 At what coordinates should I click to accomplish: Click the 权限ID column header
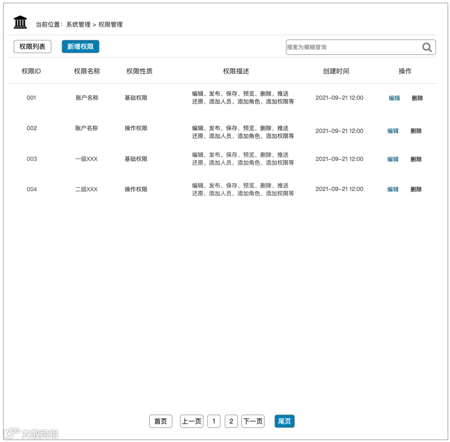[x=31, y=71]
